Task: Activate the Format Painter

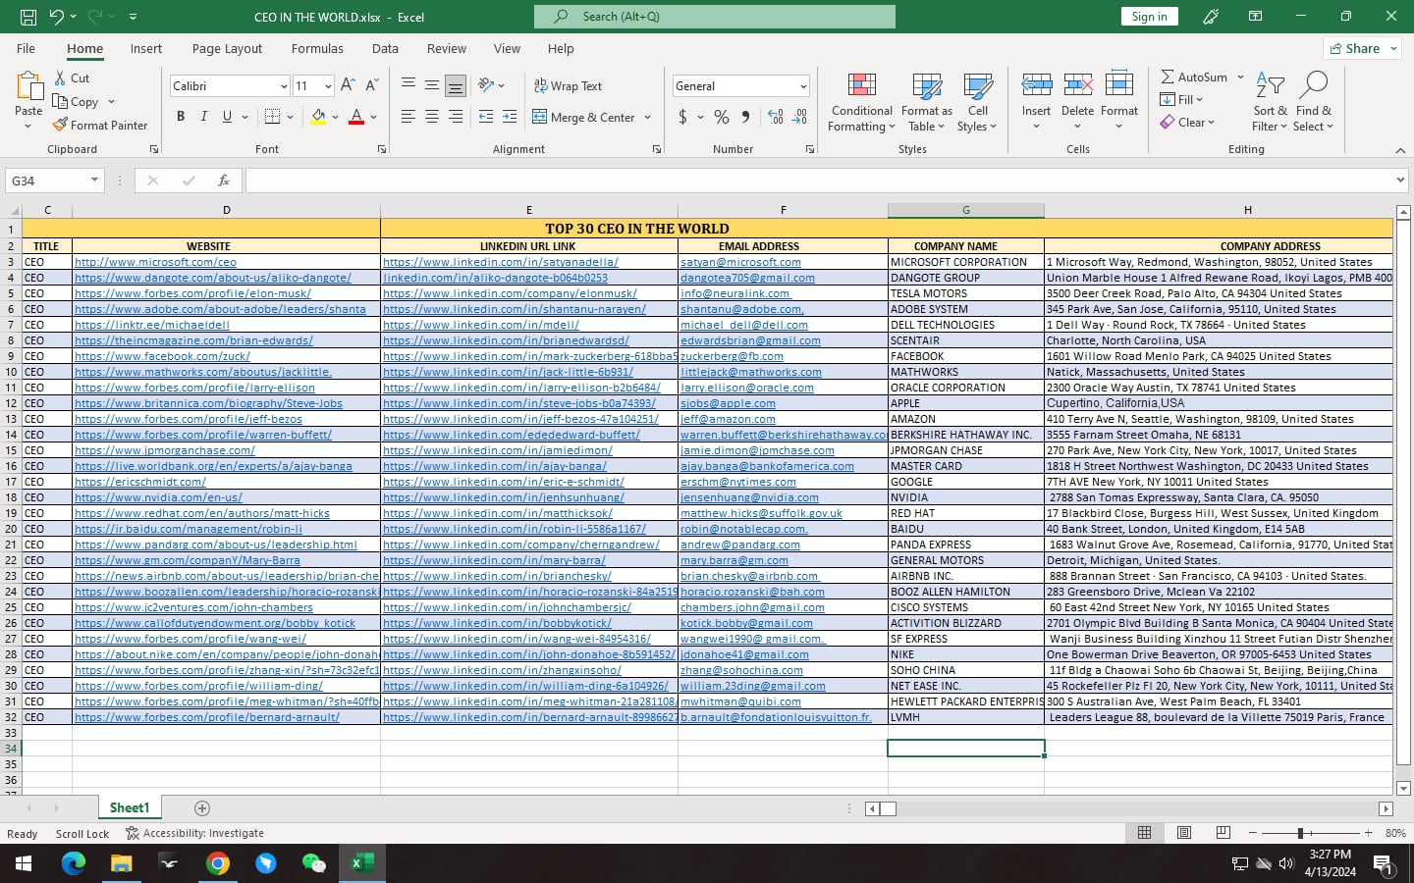Action: point(100,125)
